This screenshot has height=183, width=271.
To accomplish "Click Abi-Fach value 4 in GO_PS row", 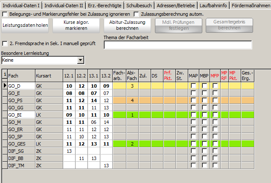I will click(x=132, y=100).
